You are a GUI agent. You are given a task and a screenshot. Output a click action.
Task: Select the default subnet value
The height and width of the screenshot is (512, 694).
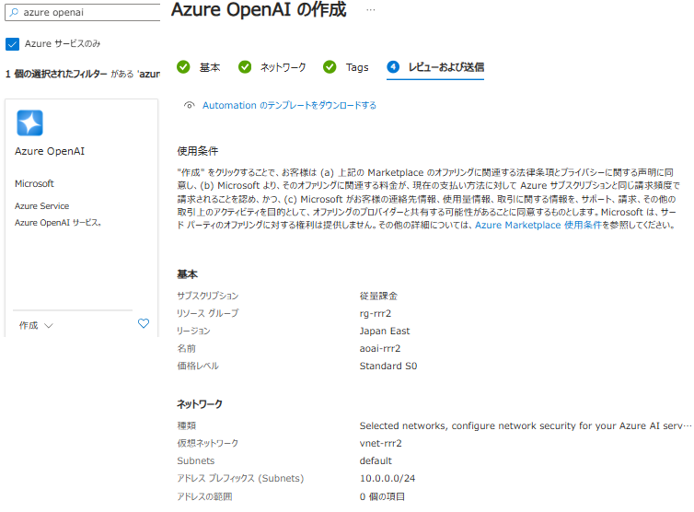(x=376, y=460)
